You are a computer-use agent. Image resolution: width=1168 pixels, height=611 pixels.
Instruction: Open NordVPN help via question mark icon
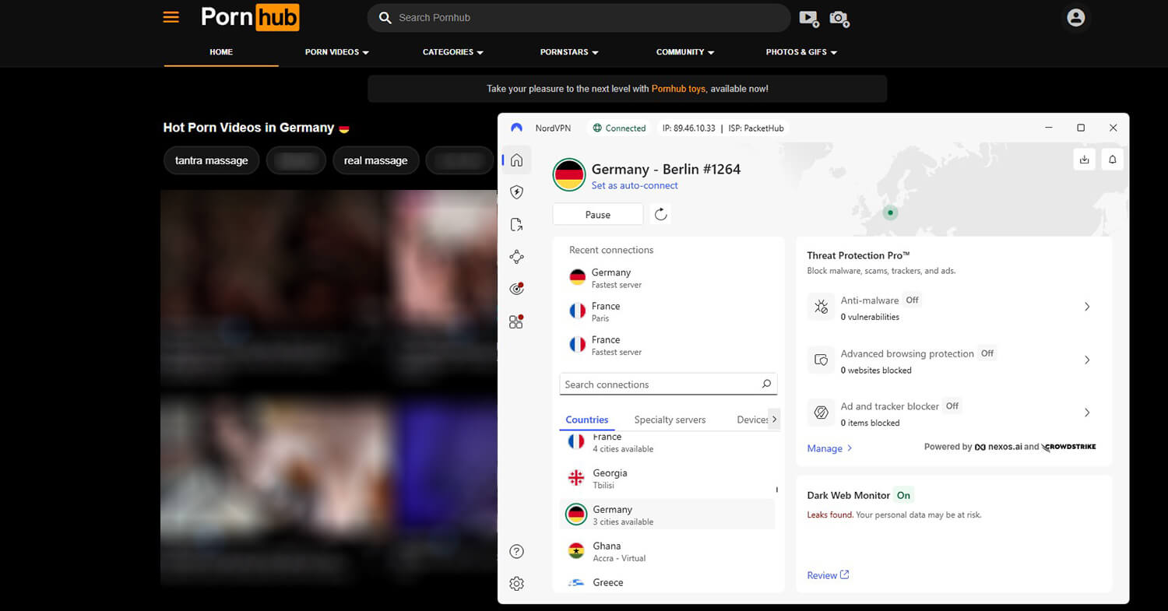click(x=516, y=551)
